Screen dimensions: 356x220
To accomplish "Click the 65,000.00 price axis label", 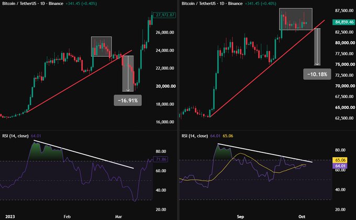I will click(345, 107).
